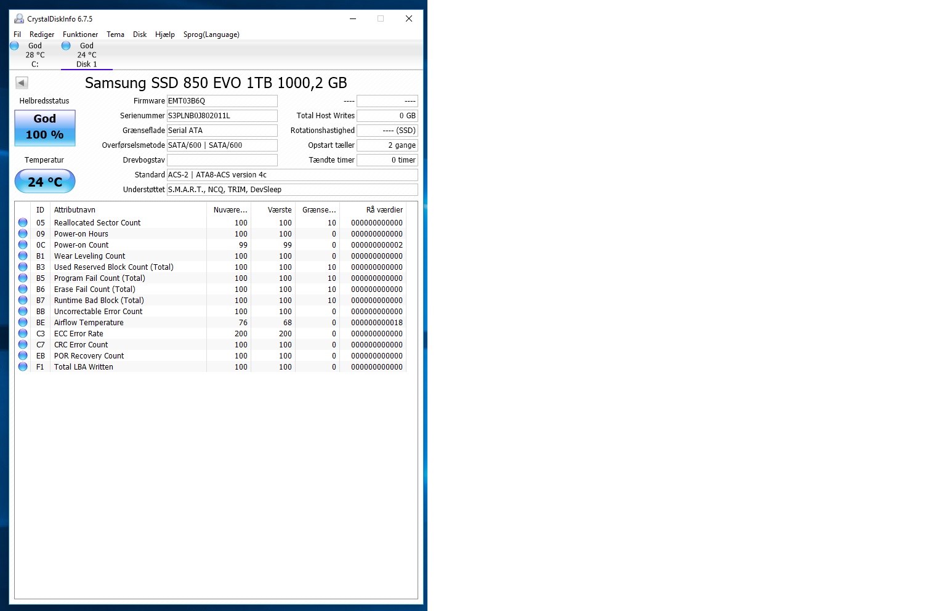Open the Sprog(Language) menu
Screen dimensions: 946x611
[x=211, y=34]
